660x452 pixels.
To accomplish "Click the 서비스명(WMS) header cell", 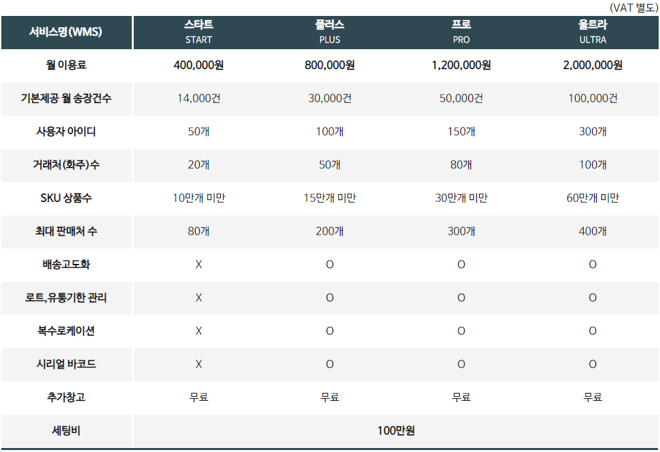I will (x=66, y=32).
